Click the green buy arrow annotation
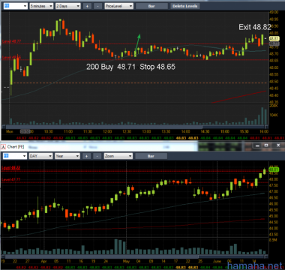The width and height of the screenshot is (285, 270). pyautogui.click(x=137, y=43)
